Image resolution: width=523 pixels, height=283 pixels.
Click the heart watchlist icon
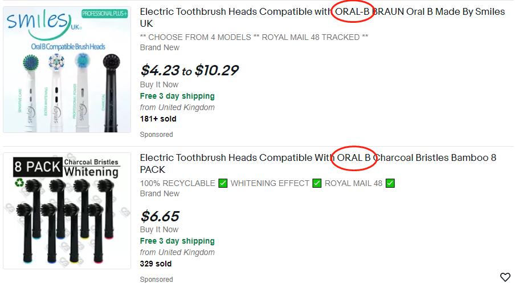[x=505, y=277]
